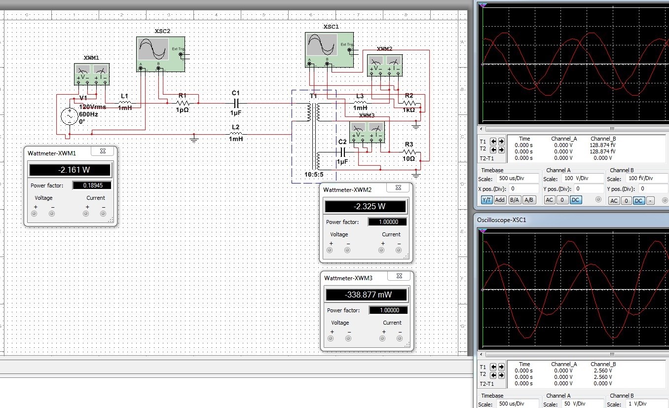Click the X pos.(Div) field
The width and height of the screenshot is (669, 408).
[523, 188]
